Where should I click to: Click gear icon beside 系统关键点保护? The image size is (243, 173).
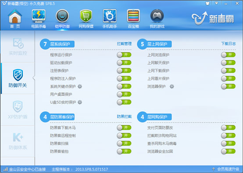pyautogui.click(x=80, y=86)
